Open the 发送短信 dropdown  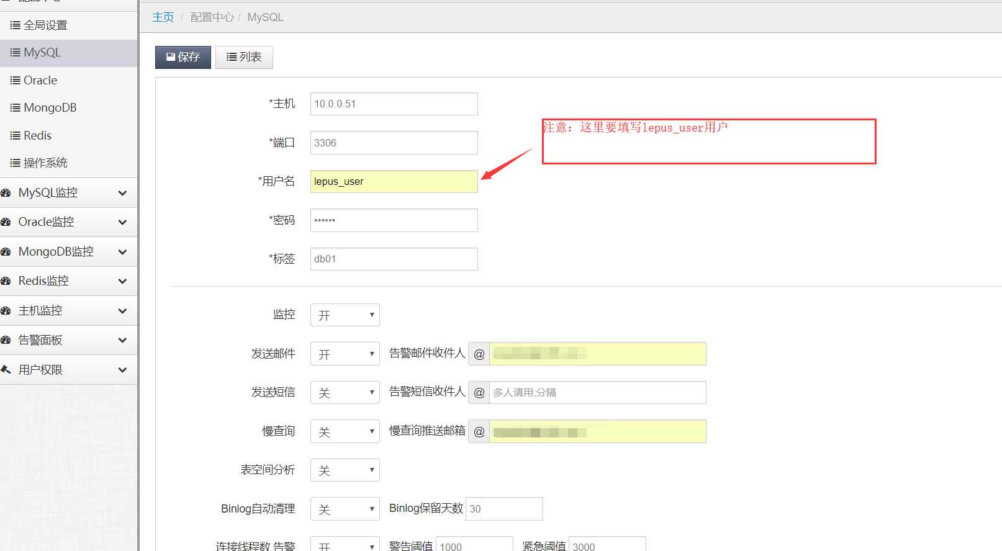[x=345, y=393]
